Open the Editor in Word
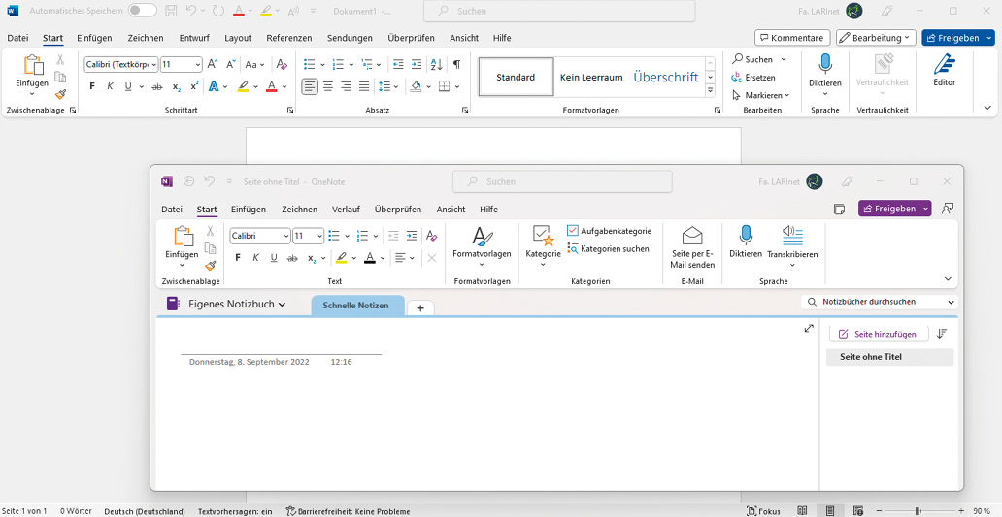 (x=944, y=70)
